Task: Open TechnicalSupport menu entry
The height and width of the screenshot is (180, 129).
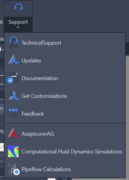Action: tap(65, 43)
